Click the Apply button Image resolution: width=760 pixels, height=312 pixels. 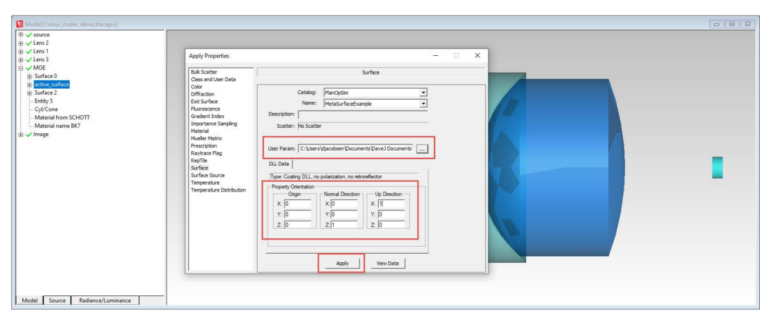tap(342, 263)
